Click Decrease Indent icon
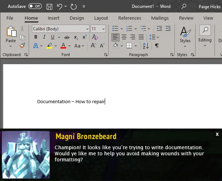 (159, 29)
